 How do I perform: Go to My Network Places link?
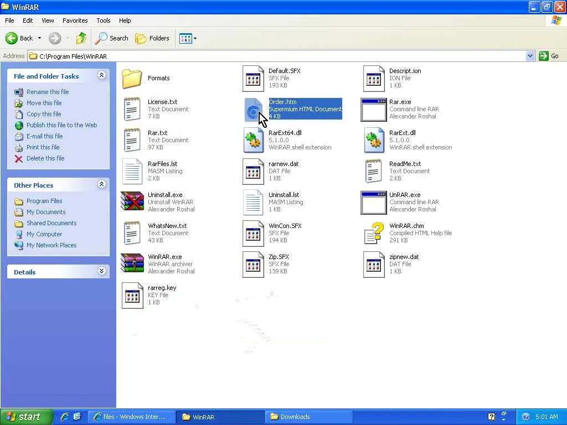coord(51,245)
